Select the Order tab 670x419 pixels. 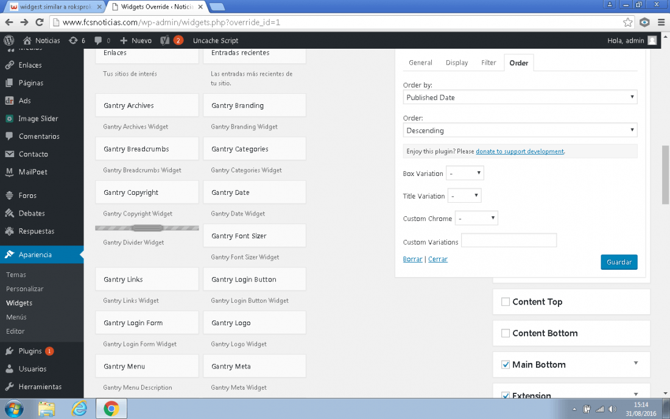click(519, 63)
